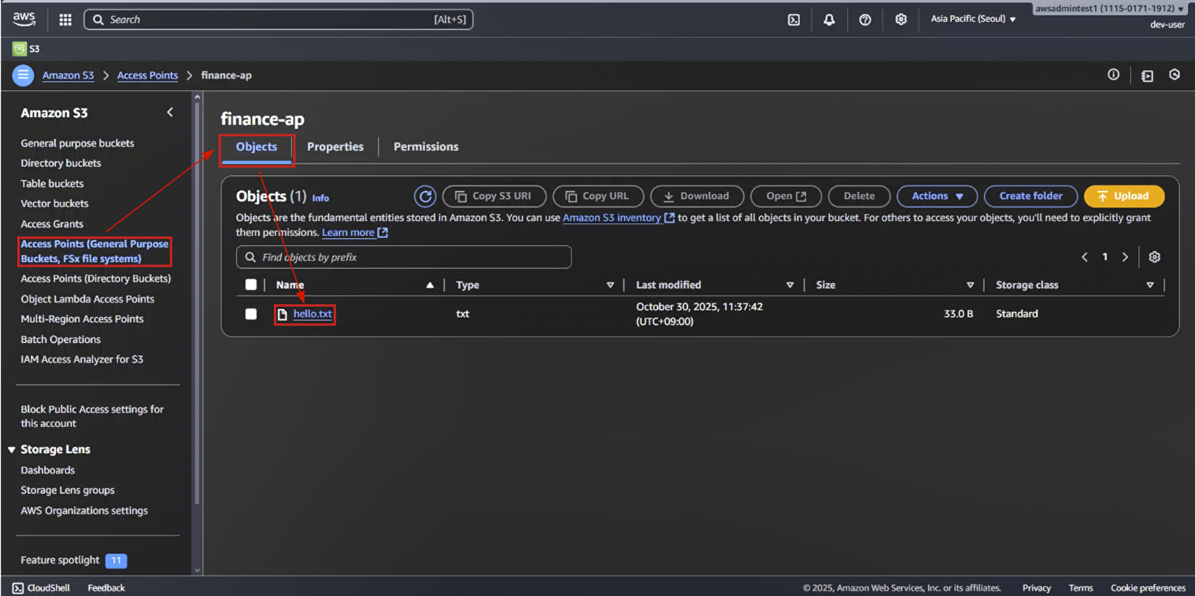The image size is (1195, 596).
Task: Collapse the Amazon S3 sidebar with the chevron
Action: coord(170,112)
